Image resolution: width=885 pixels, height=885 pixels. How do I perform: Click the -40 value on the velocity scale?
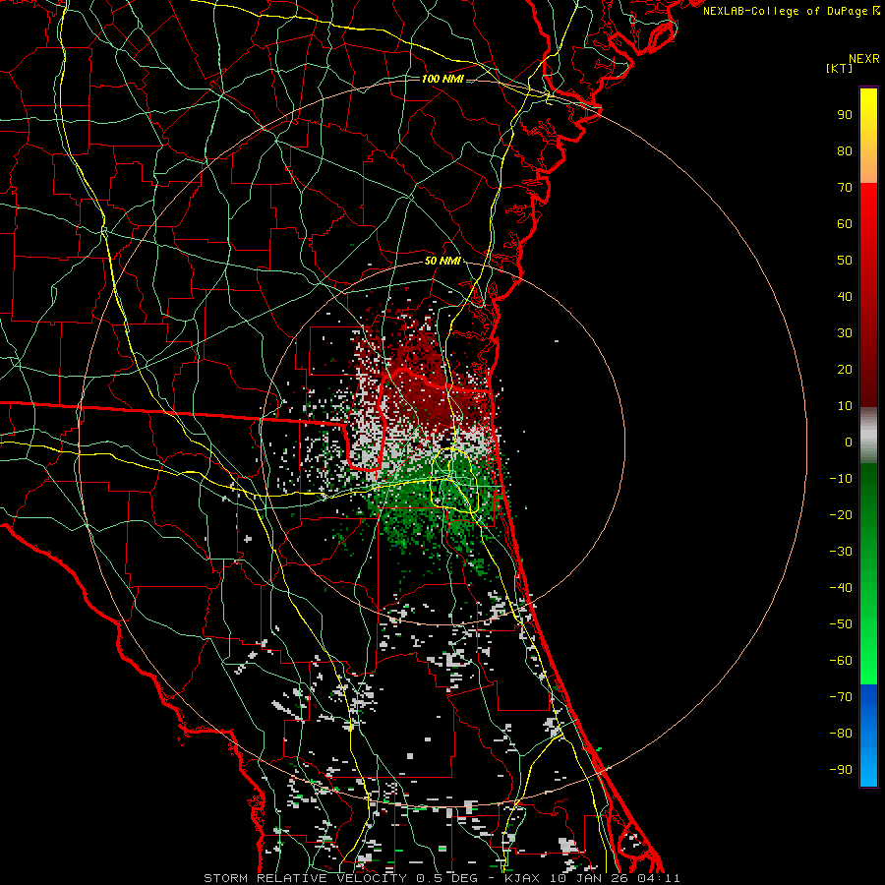pos(841,588)
